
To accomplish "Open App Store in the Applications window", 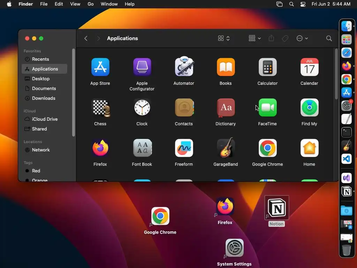I will 100,67.
